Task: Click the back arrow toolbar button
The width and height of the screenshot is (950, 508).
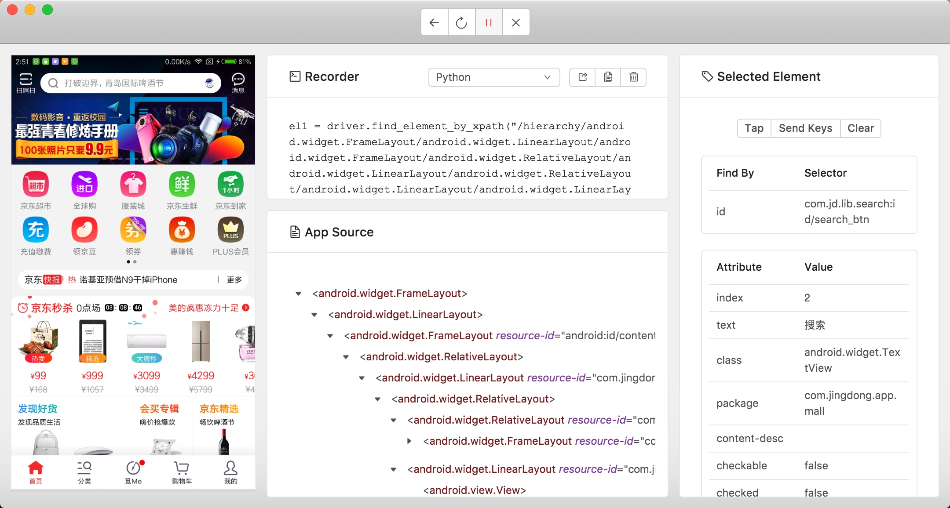Action: 435,22
